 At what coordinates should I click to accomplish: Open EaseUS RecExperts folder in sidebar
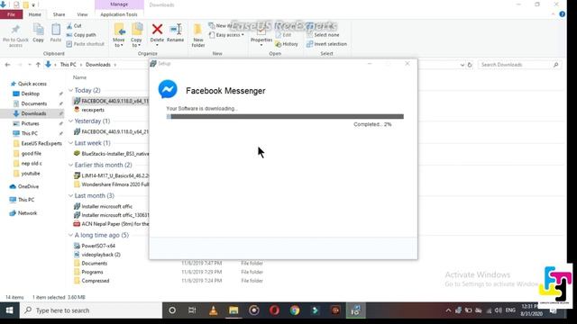[x=41, y=143]
